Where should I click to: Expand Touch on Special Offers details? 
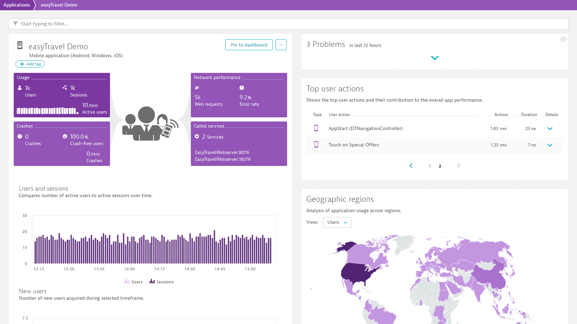pos(550,145)
